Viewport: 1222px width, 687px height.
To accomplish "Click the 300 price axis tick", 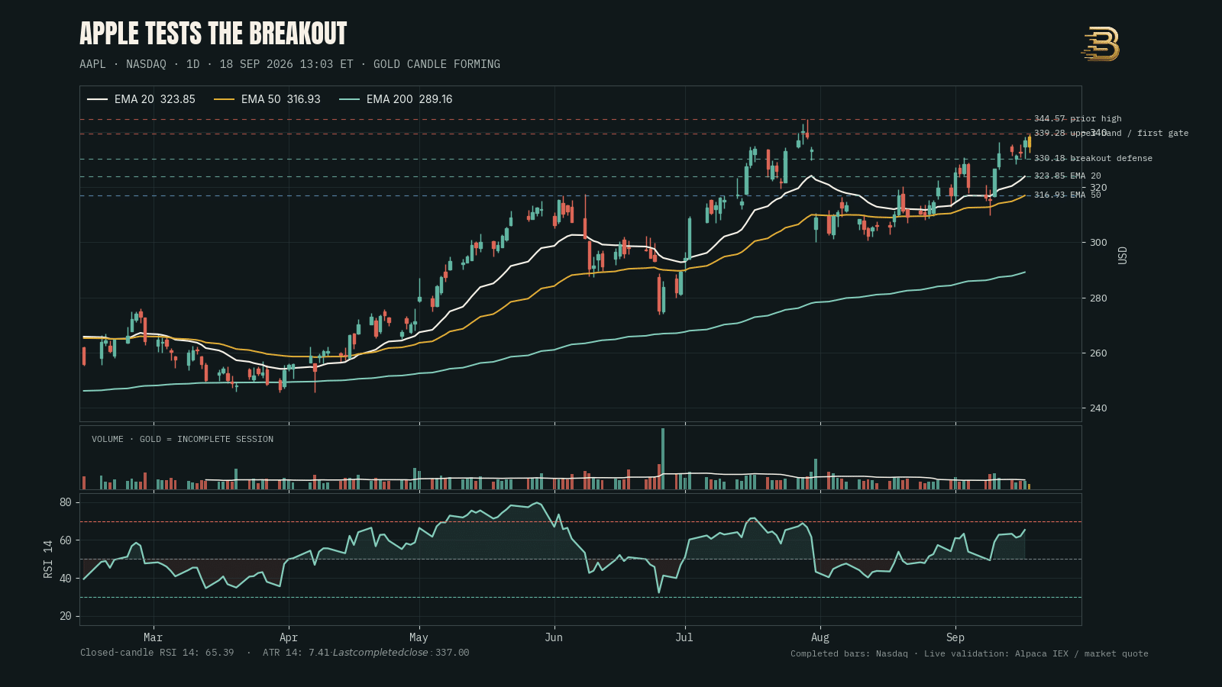I will (1098, 243).
